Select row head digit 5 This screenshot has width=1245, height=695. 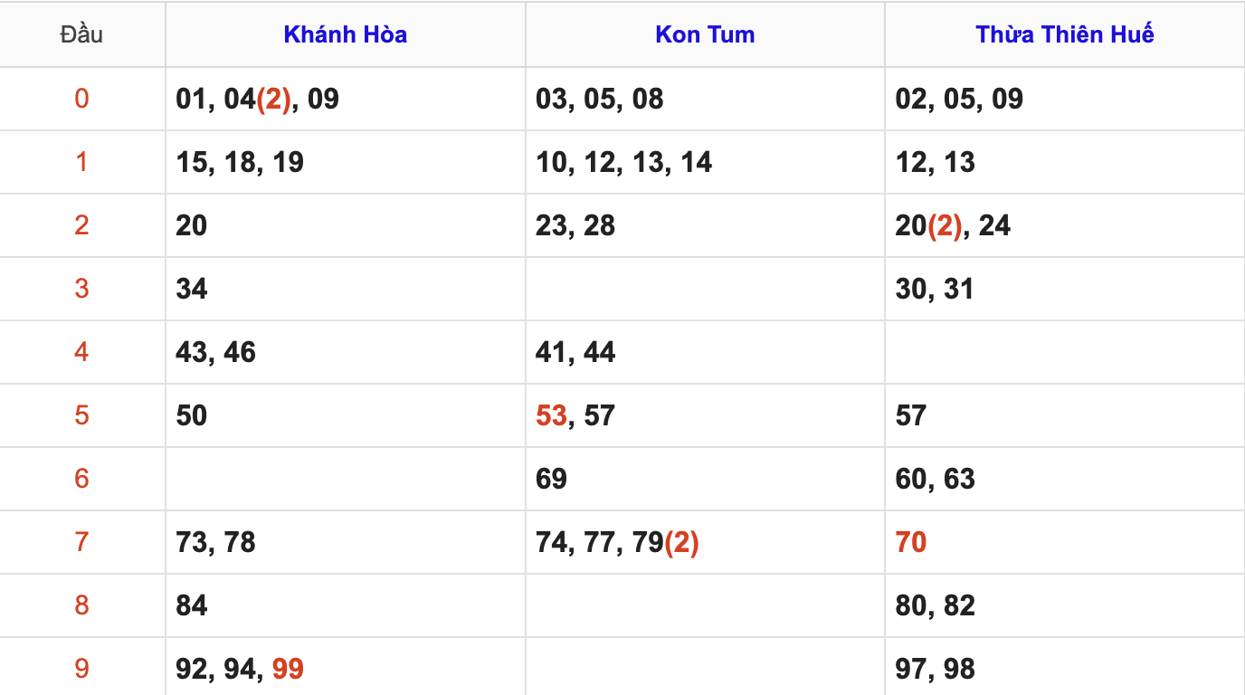coord(81,415)
